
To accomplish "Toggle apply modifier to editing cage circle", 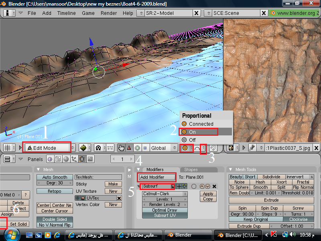I will coord(194,186).
